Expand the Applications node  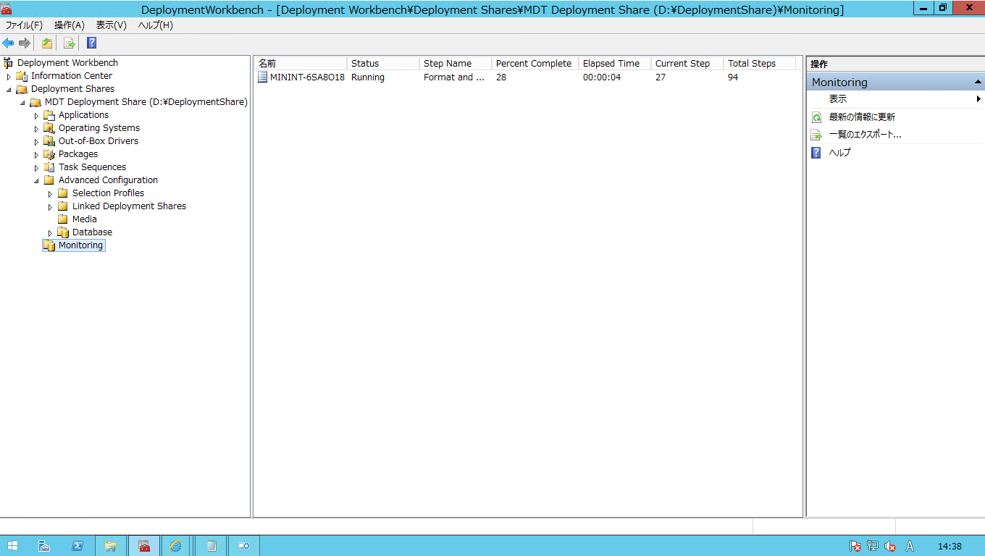click(x=37, y=116)
